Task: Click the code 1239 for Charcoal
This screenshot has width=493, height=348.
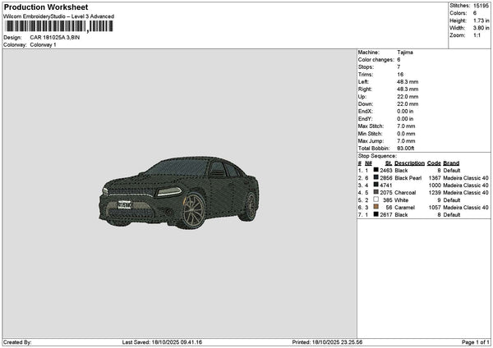Action: (x=435, y=193)
